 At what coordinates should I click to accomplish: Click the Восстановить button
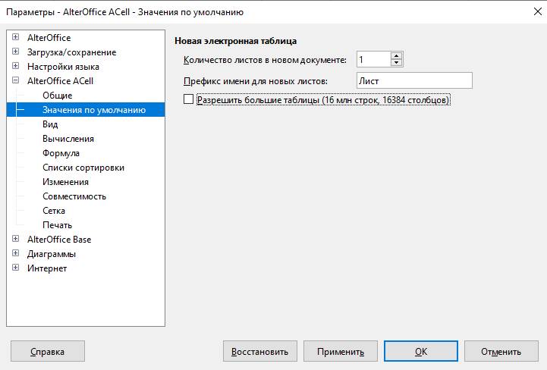point(260,351)
